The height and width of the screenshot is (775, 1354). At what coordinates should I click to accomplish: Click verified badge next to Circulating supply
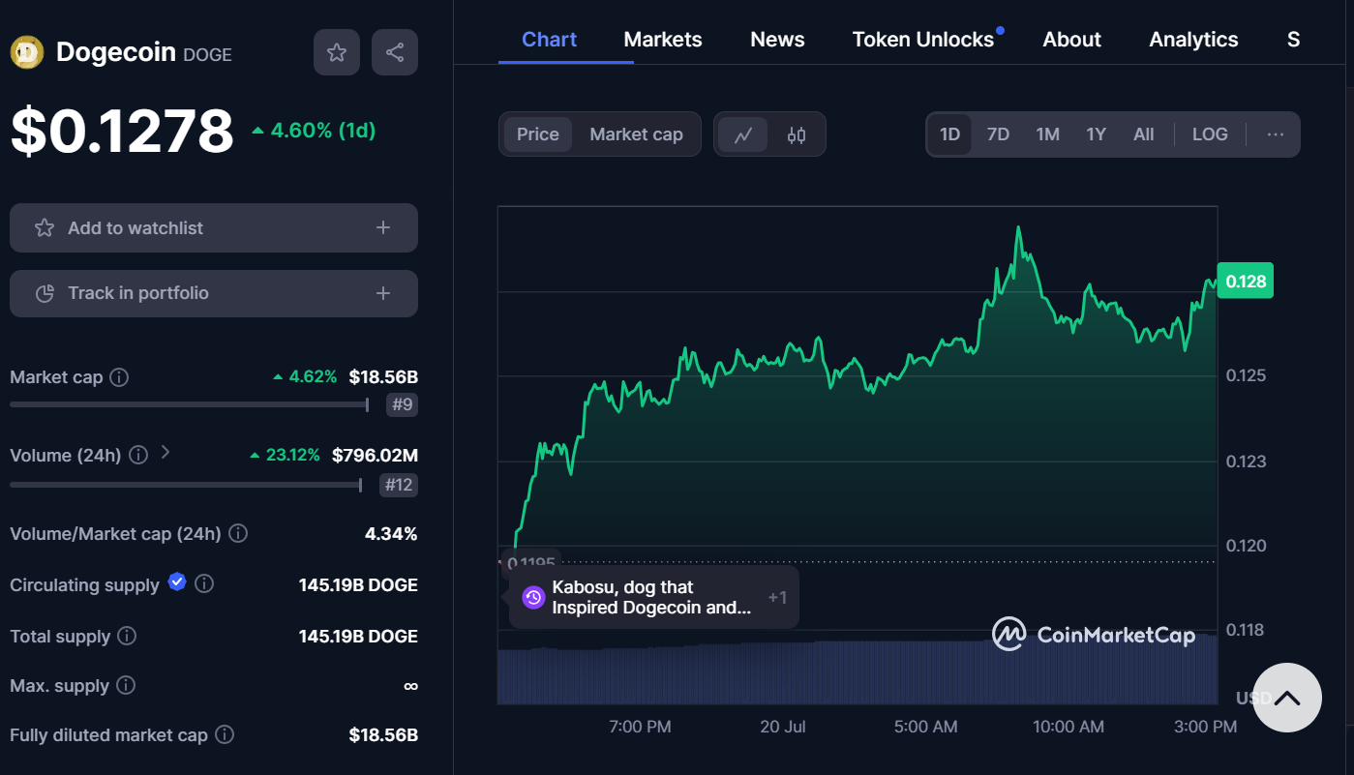[177, 581]
